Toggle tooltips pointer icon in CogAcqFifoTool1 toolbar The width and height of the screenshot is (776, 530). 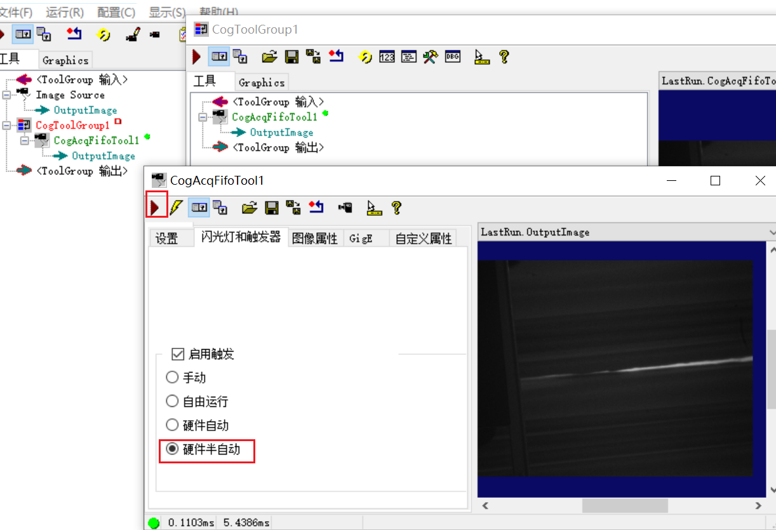click(375, 207)
